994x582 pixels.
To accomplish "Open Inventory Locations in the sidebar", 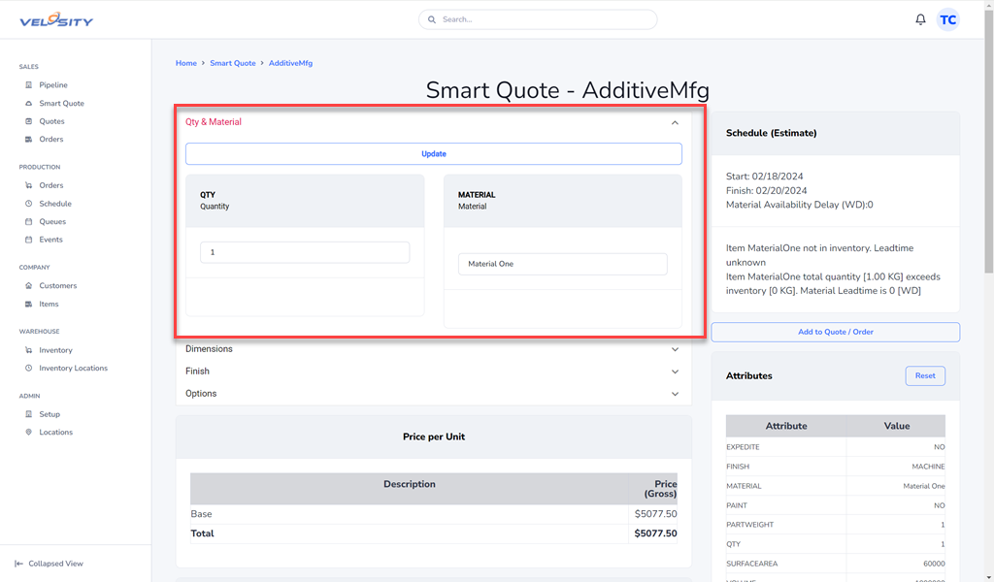I will click(73, 369).
